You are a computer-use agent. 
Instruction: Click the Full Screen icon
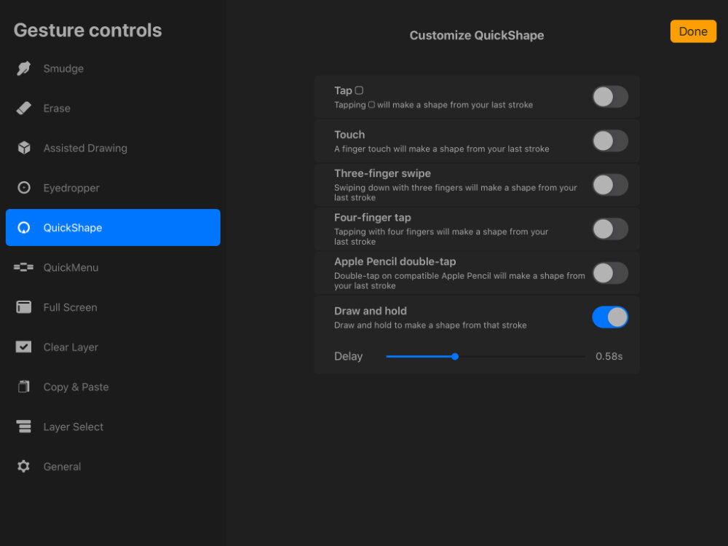[24, 307]
